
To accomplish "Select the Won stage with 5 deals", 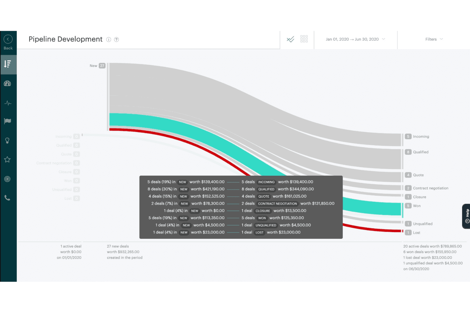I will pos(413,206).
